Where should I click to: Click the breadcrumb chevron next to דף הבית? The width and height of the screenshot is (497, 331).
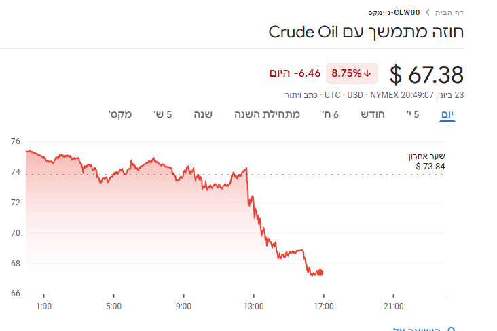pos(426,12)
